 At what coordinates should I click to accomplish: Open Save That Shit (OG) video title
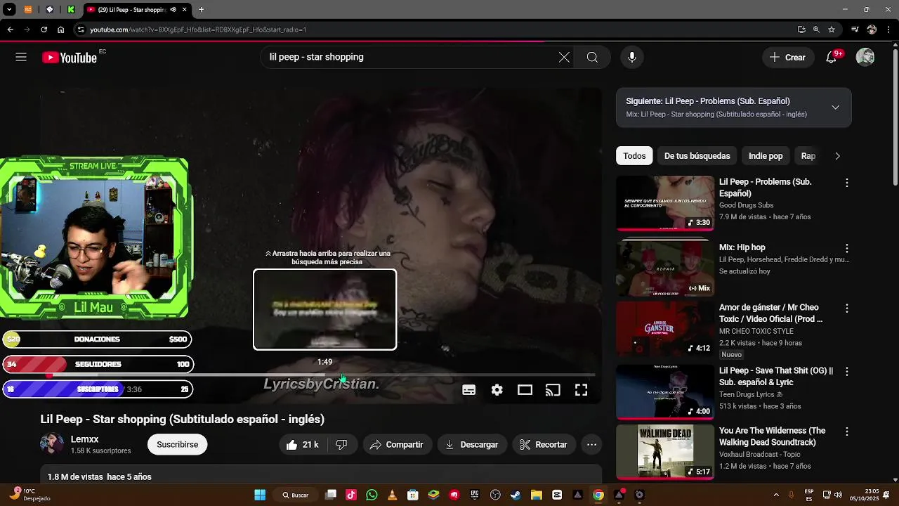pos(776,377)
